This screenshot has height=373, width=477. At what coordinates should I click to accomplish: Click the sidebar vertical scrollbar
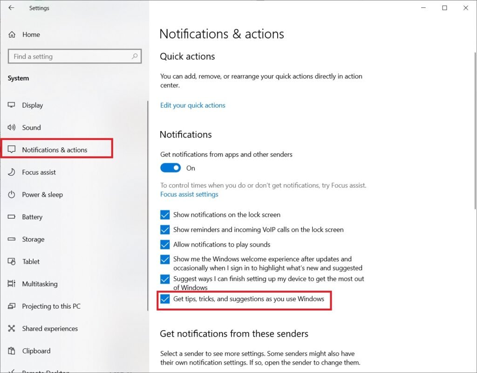click(x=148, y=206)
